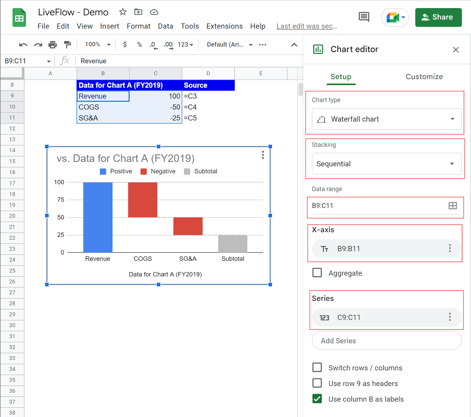Format as percent
This screenshot has width=471, height=417.
tap(140, 44)
